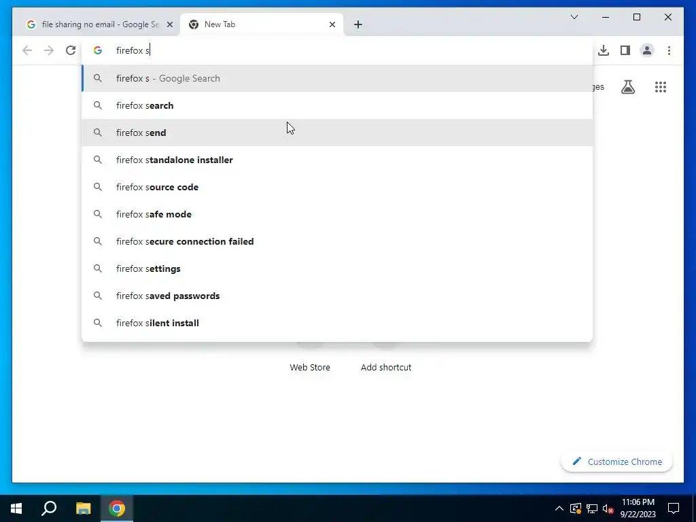Image resolution: width=696 pixels, height=522 pixels.
Task: Minimize the Chrome window
Action: click(606, 17)
